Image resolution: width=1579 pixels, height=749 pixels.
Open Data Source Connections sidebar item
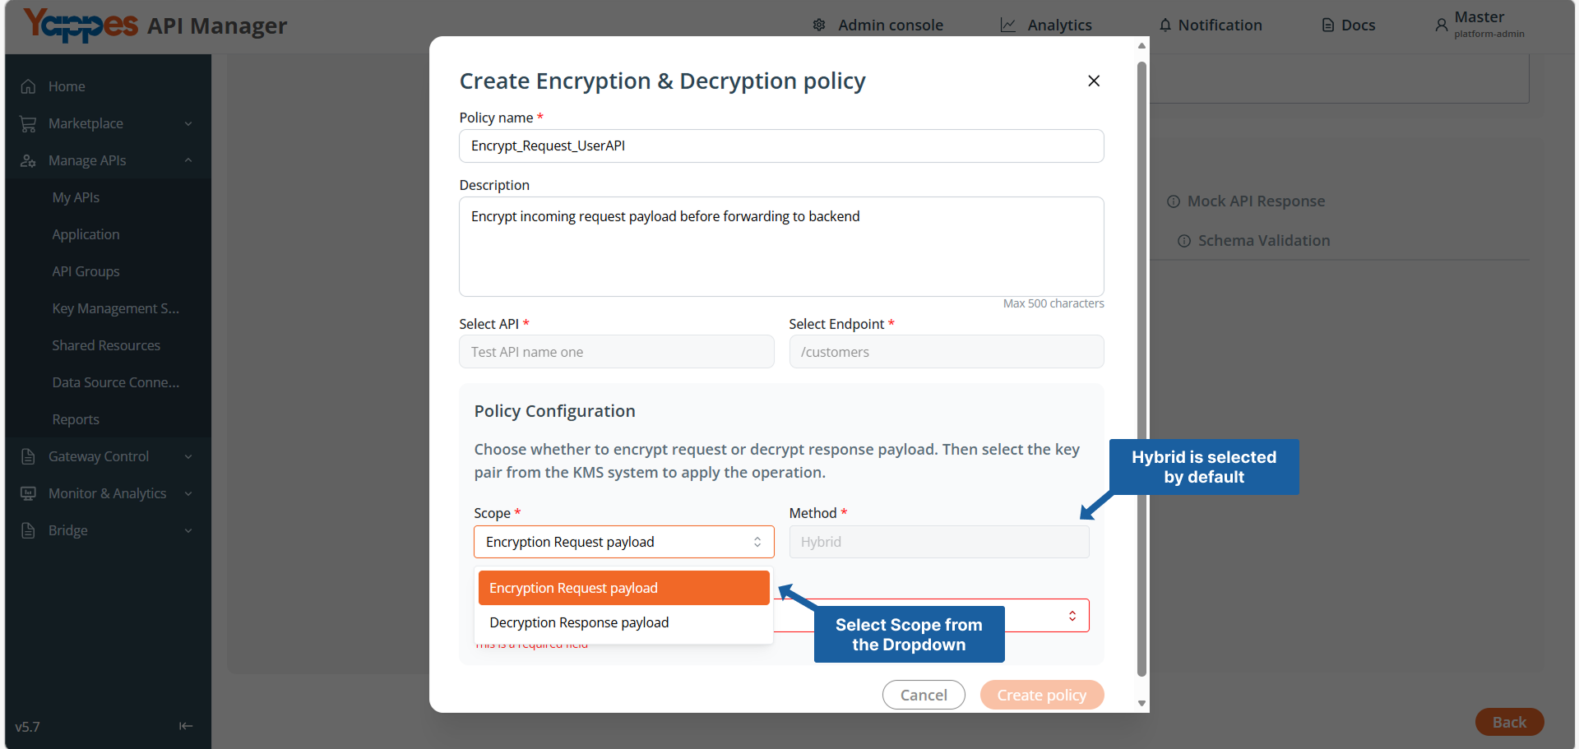[x=115, y=382]
